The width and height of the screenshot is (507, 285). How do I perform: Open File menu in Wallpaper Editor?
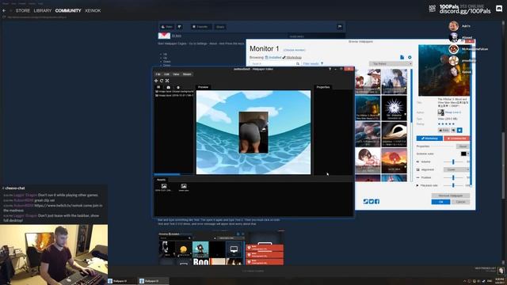click(x=158, y=74)
